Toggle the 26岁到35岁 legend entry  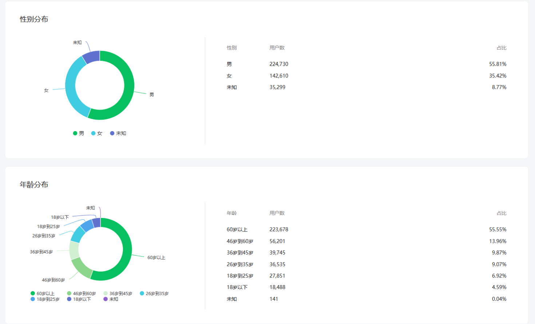click(154, 293)
